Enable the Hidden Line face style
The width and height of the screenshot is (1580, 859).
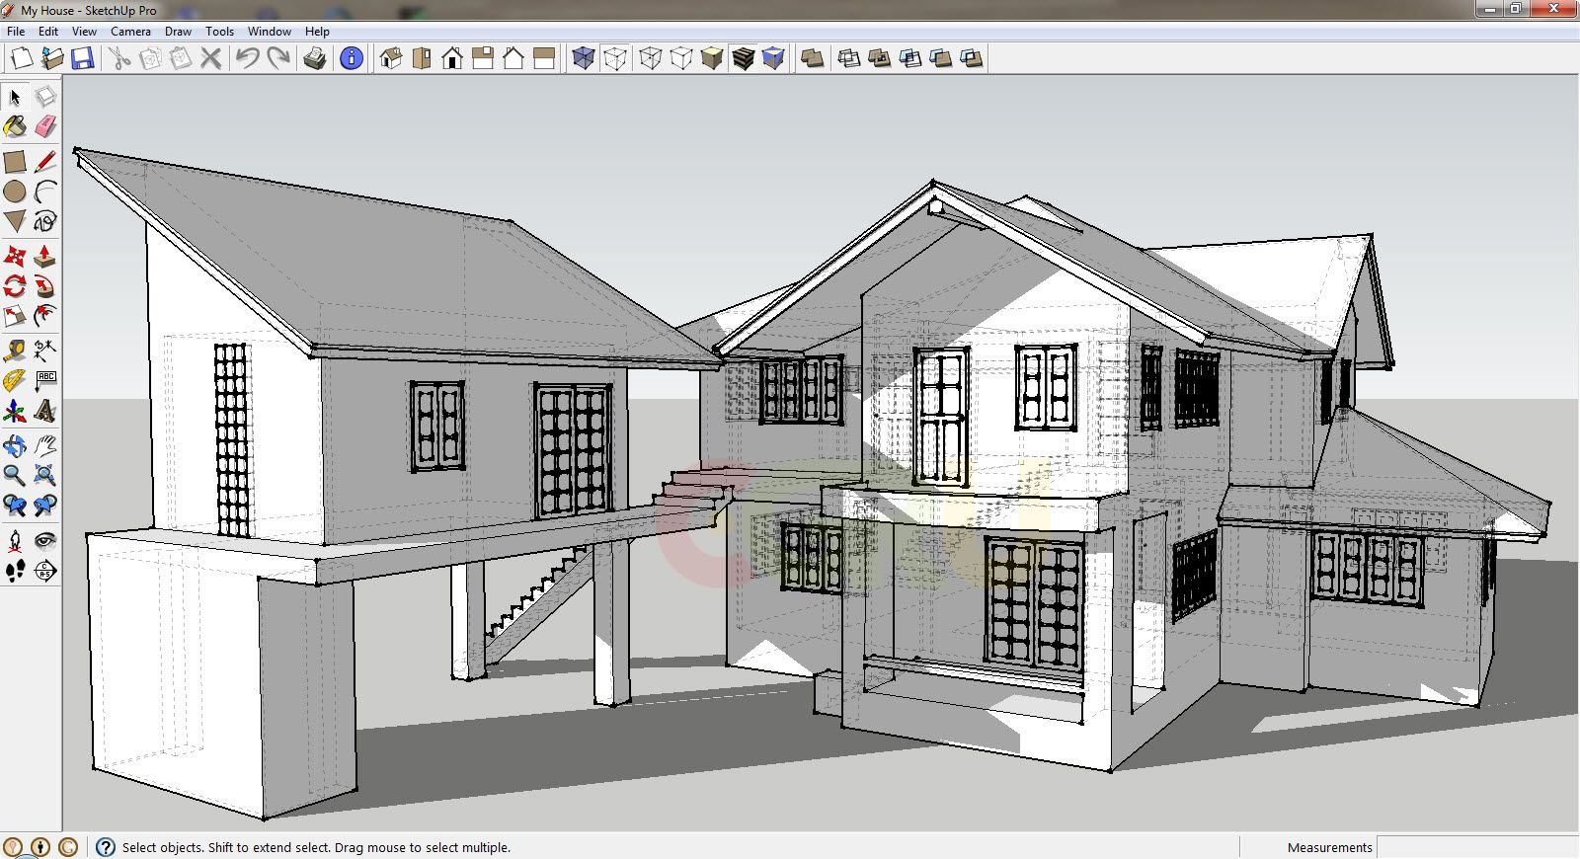681,58
